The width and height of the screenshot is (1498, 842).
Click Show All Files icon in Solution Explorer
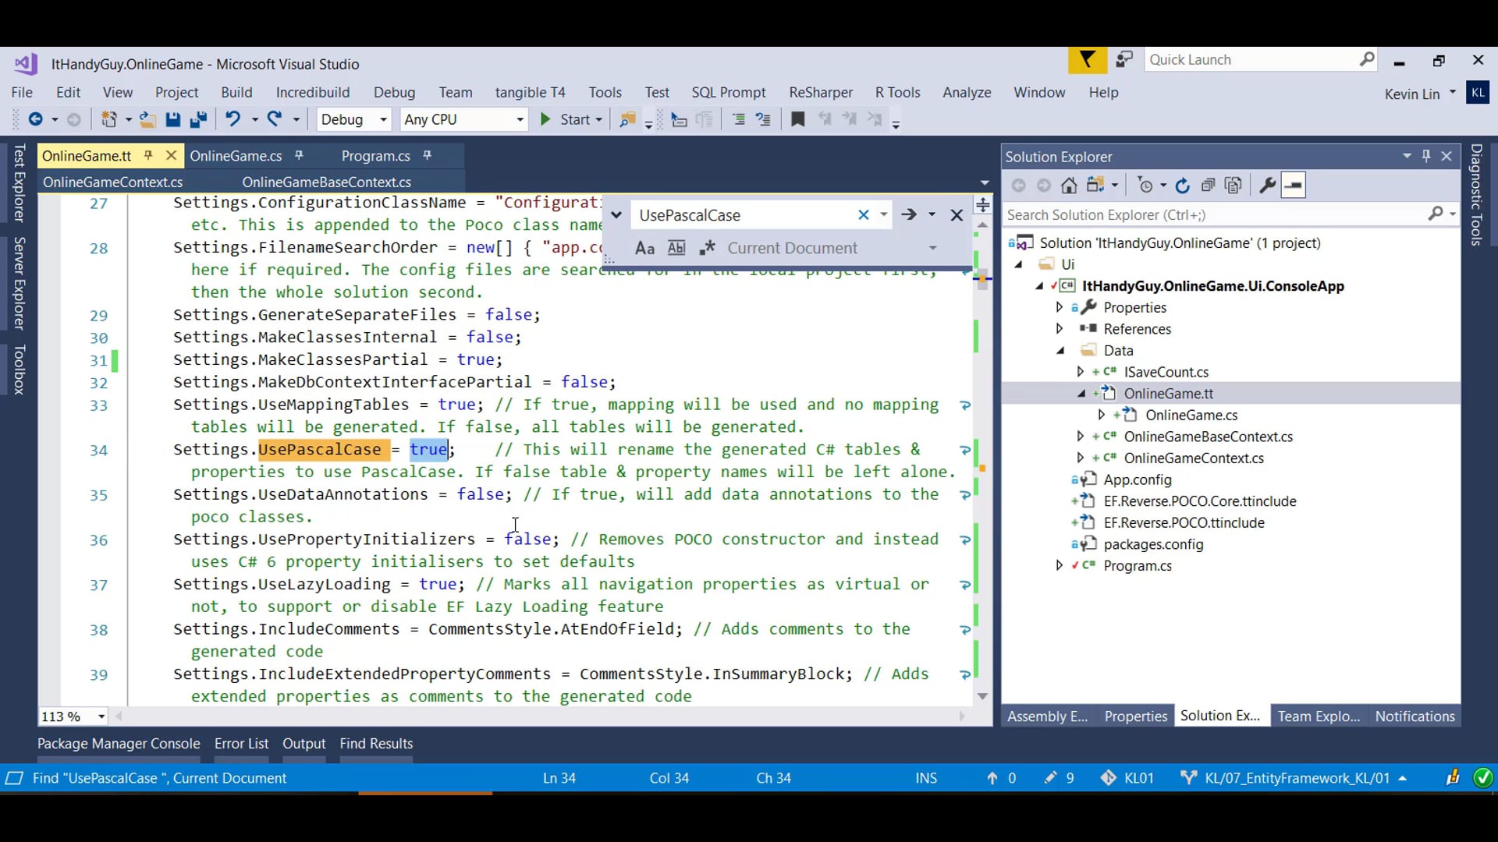tap(1234, 186)
